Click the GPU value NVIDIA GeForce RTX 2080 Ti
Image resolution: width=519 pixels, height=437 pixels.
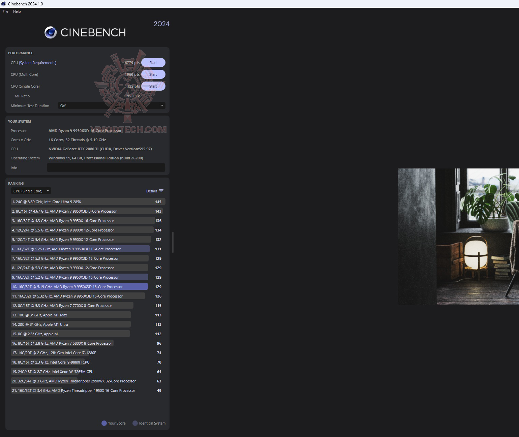point(100,149)
